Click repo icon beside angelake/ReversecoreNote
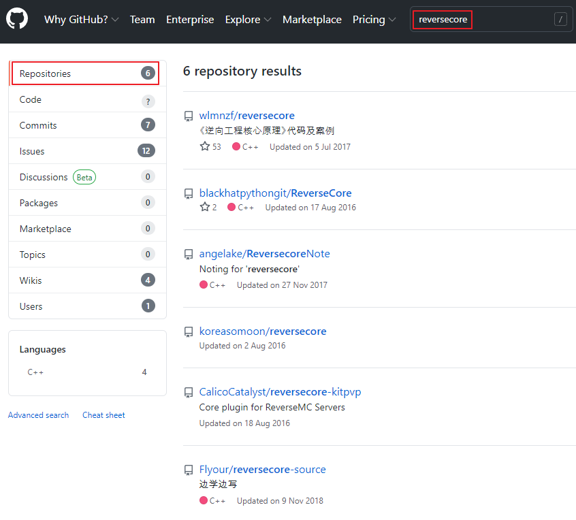Image resolution: width=576 pixels, height=520 pixels. pyautogui.click(x=189, y=254)
